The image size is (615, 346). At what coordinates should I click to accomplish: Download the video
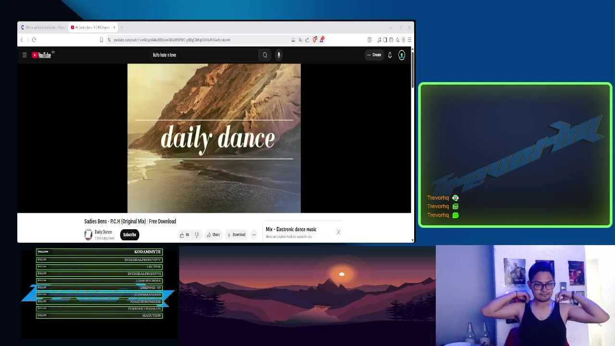[x=236, y=235]
